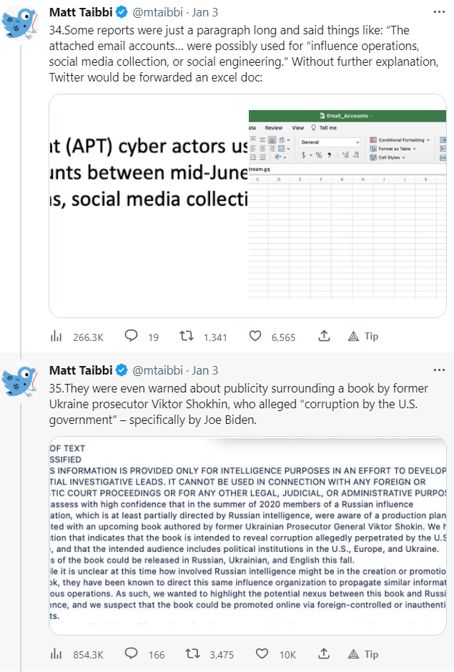Open analytics views icon on tweet 34

(56, 336)
